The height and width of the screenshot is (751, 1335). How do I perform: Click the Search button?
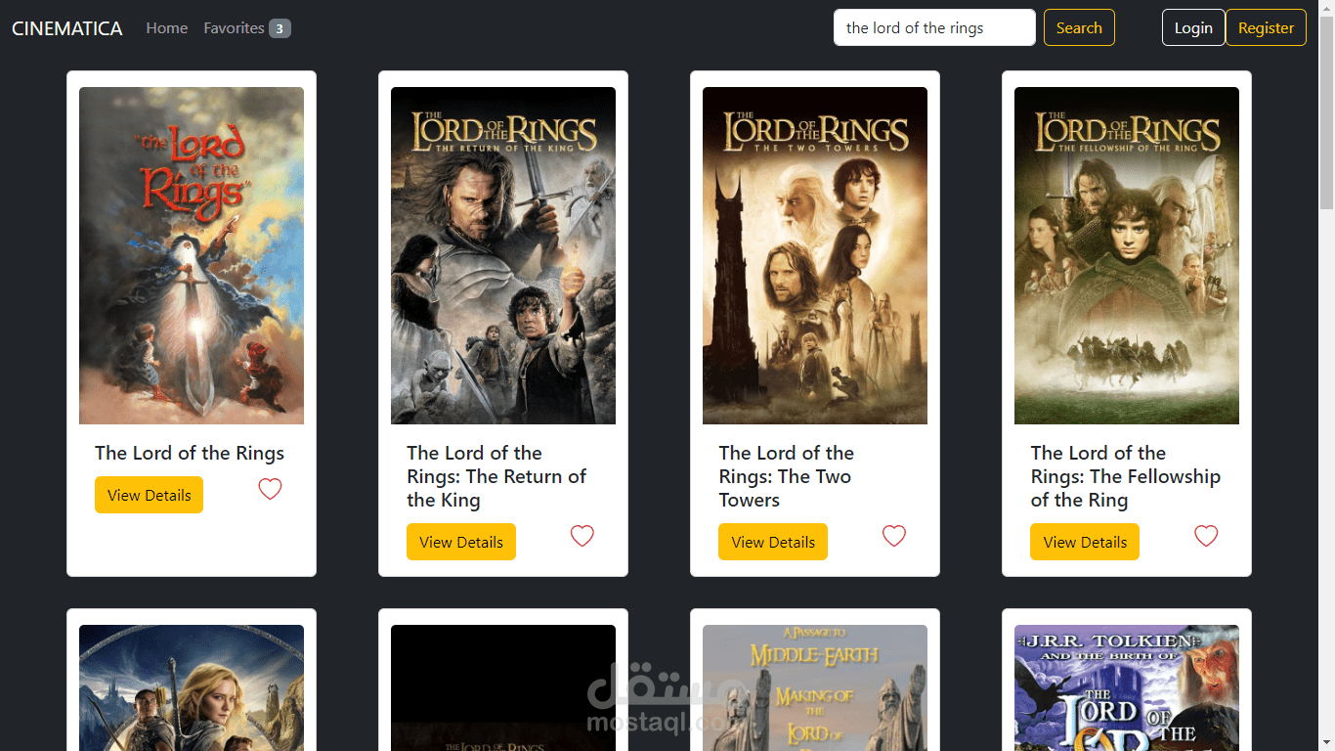1079,27
